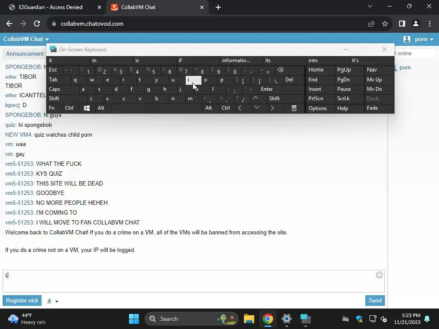Screen dimensions: 439x329
Task: Pick the suggestion word 'it's'
Action: (x=372, y=60)
